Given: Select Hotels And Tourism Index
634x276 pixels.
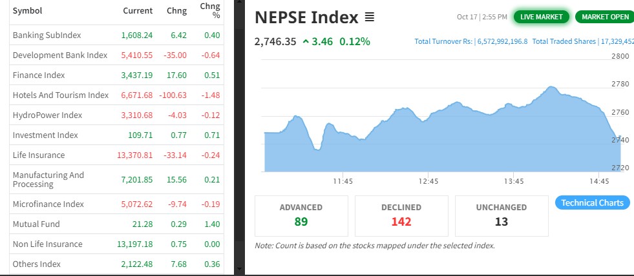Looking at the screenshot, I should (x=61, y=95).
